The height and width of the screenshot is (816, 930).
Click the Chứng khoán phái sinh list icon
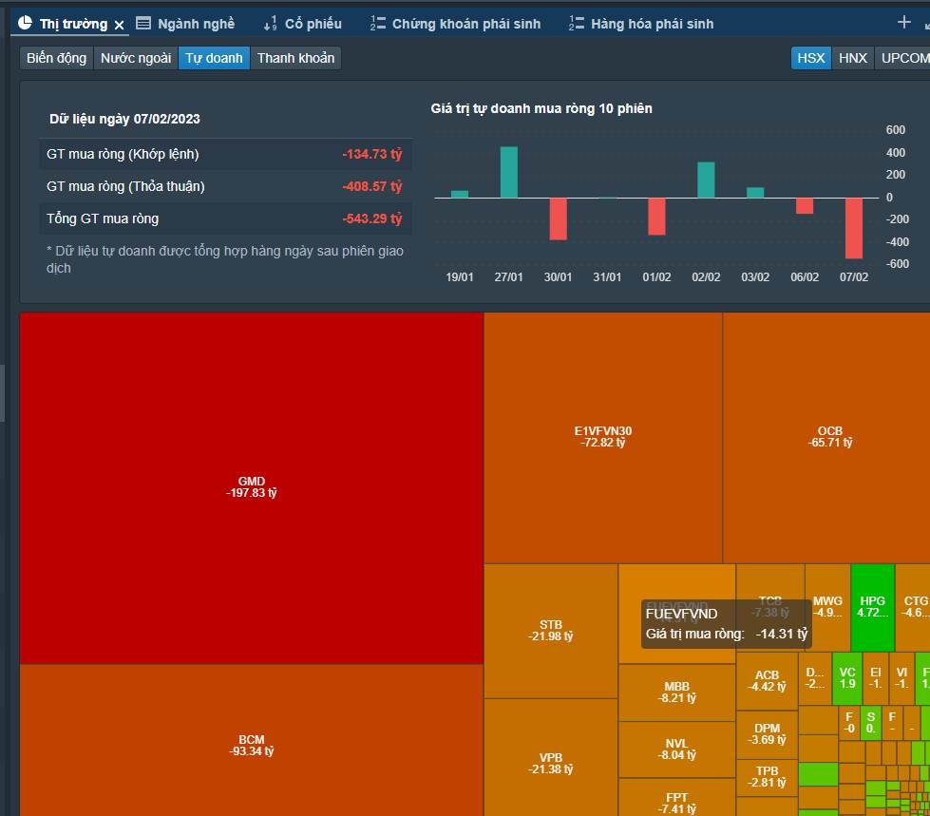point(378,23)
